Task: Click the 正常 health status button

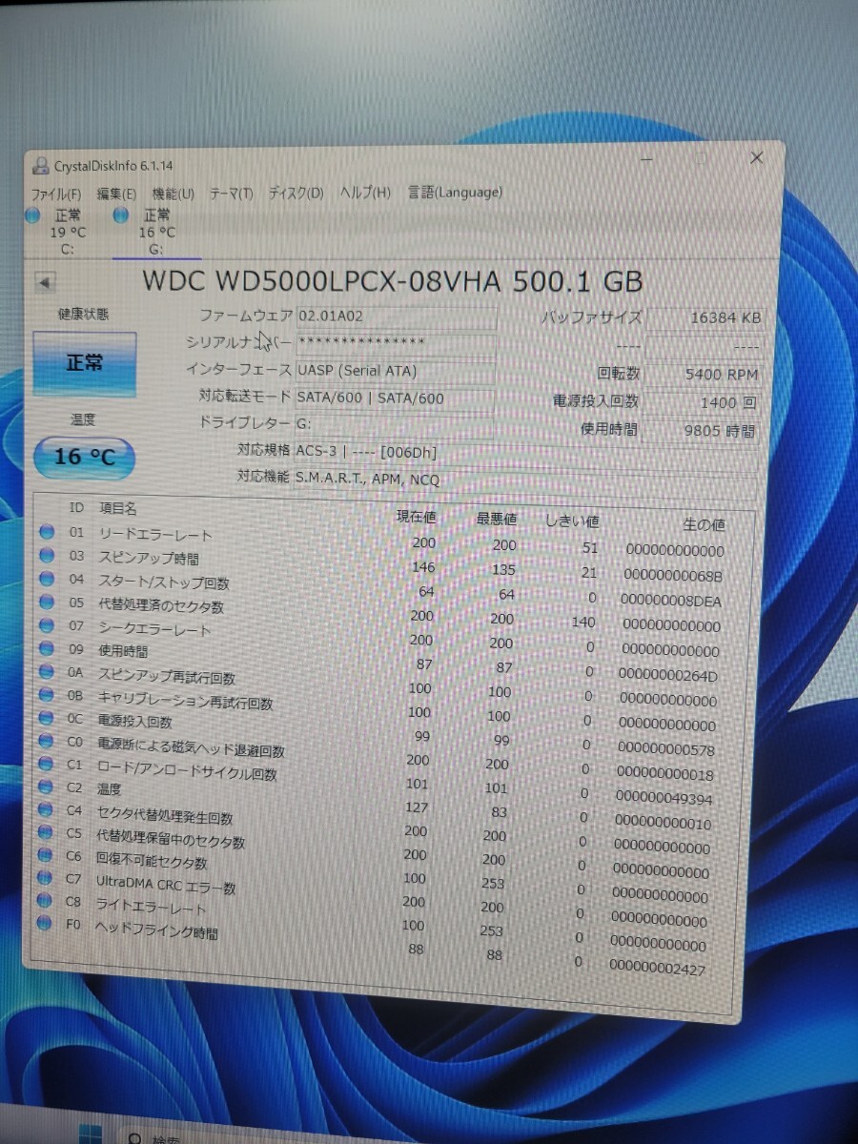Action: point(85,363)
